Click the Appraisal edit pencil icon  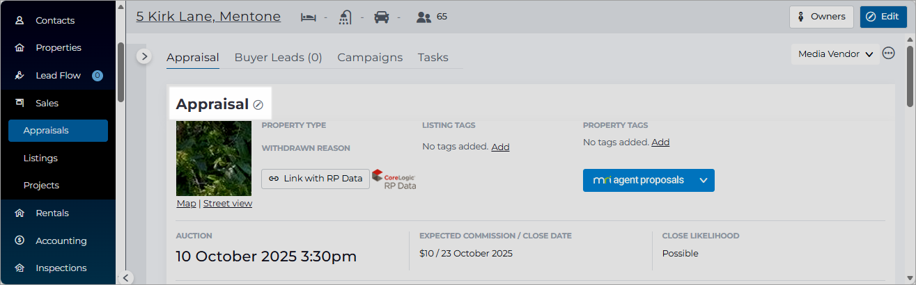(258, 104)
